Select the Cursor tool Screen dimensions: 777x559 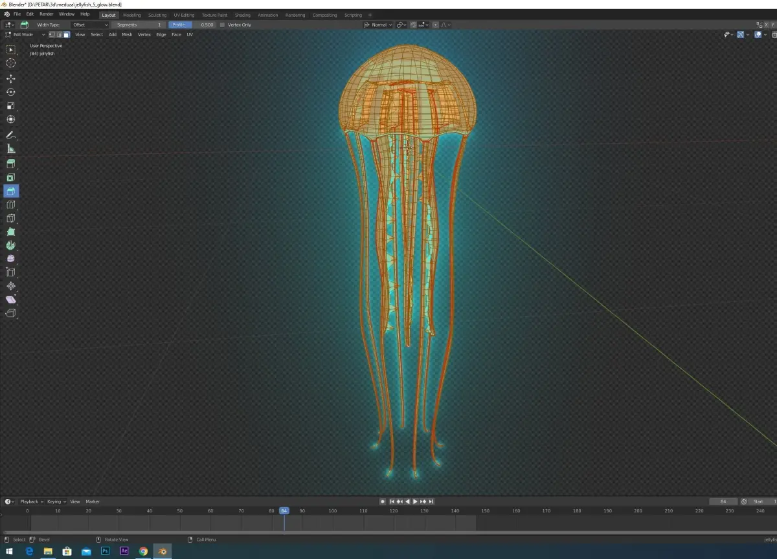click(11, 63)
